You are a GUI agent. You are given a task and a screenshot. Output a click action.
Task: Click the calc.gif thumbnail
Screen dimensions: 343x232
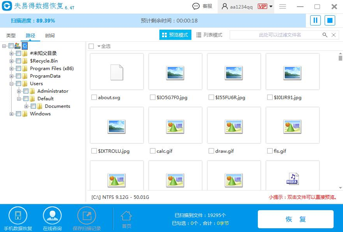(x=175, y=125)
